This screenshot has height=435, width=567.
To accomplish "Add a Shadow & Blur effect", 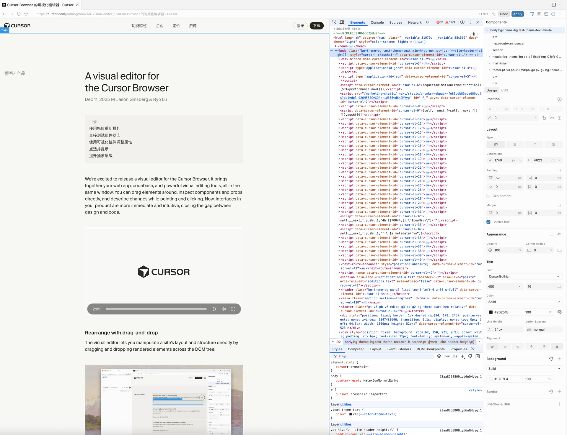I will coord(559,404).
